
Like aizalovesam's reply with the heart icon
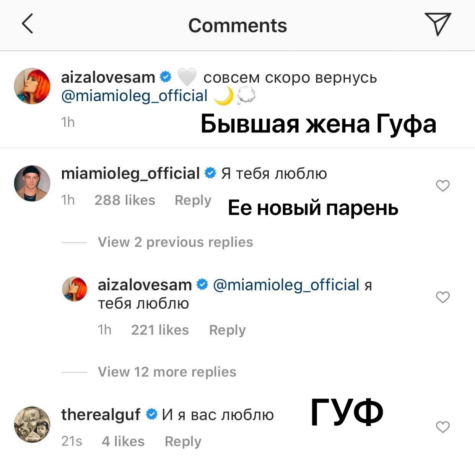(x=443, y=297)
